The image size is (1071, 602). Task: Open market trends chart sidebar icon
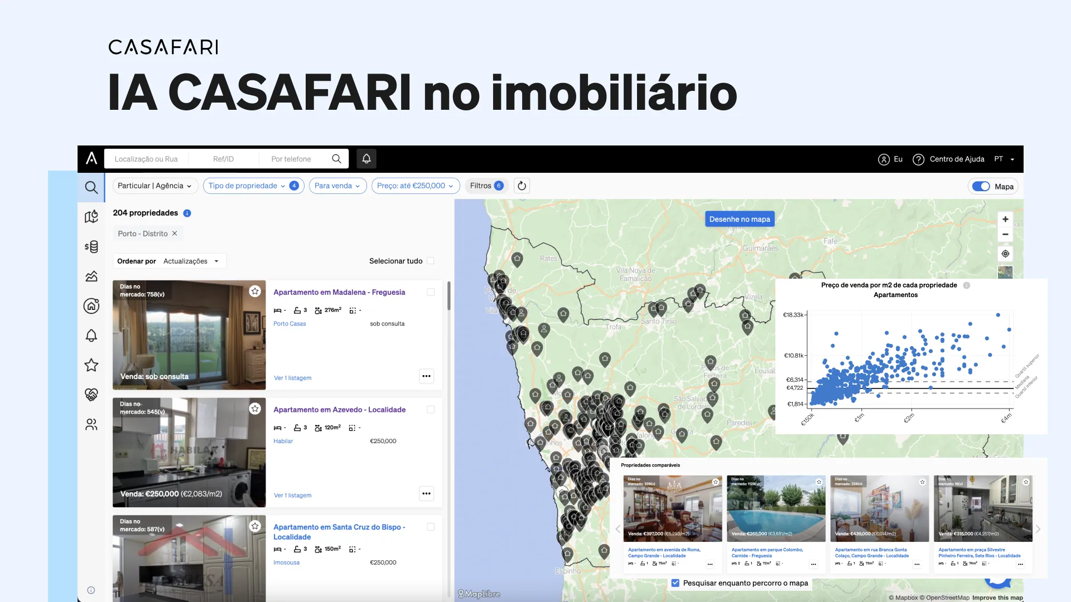tap(91, 276)
